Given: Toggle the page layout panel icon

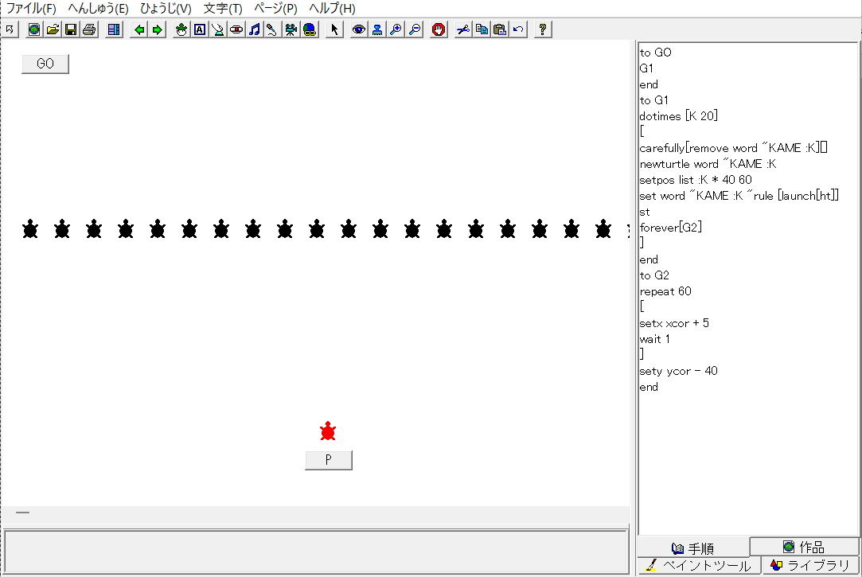Looking at the screenshot, I should (114, 29).
